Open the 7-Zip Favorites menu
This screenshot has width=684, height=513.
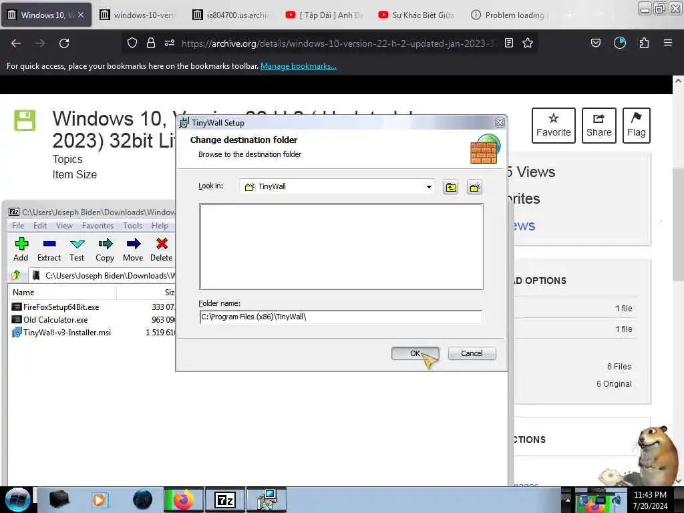(98, 226)
